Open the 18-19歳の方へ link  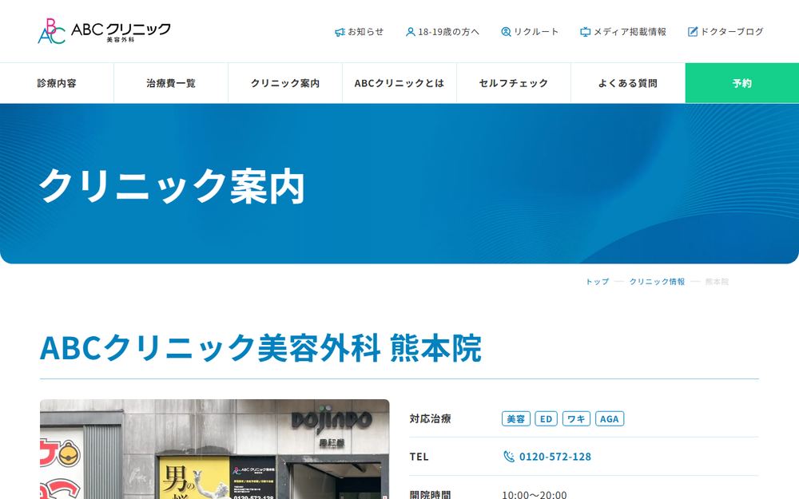pos(443,32)
